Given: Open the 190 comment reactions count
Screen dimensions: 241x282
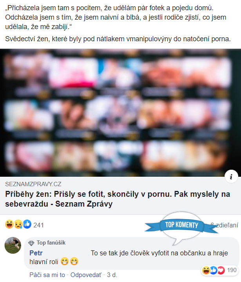Looking at the screenshot, I should point(232,270).
